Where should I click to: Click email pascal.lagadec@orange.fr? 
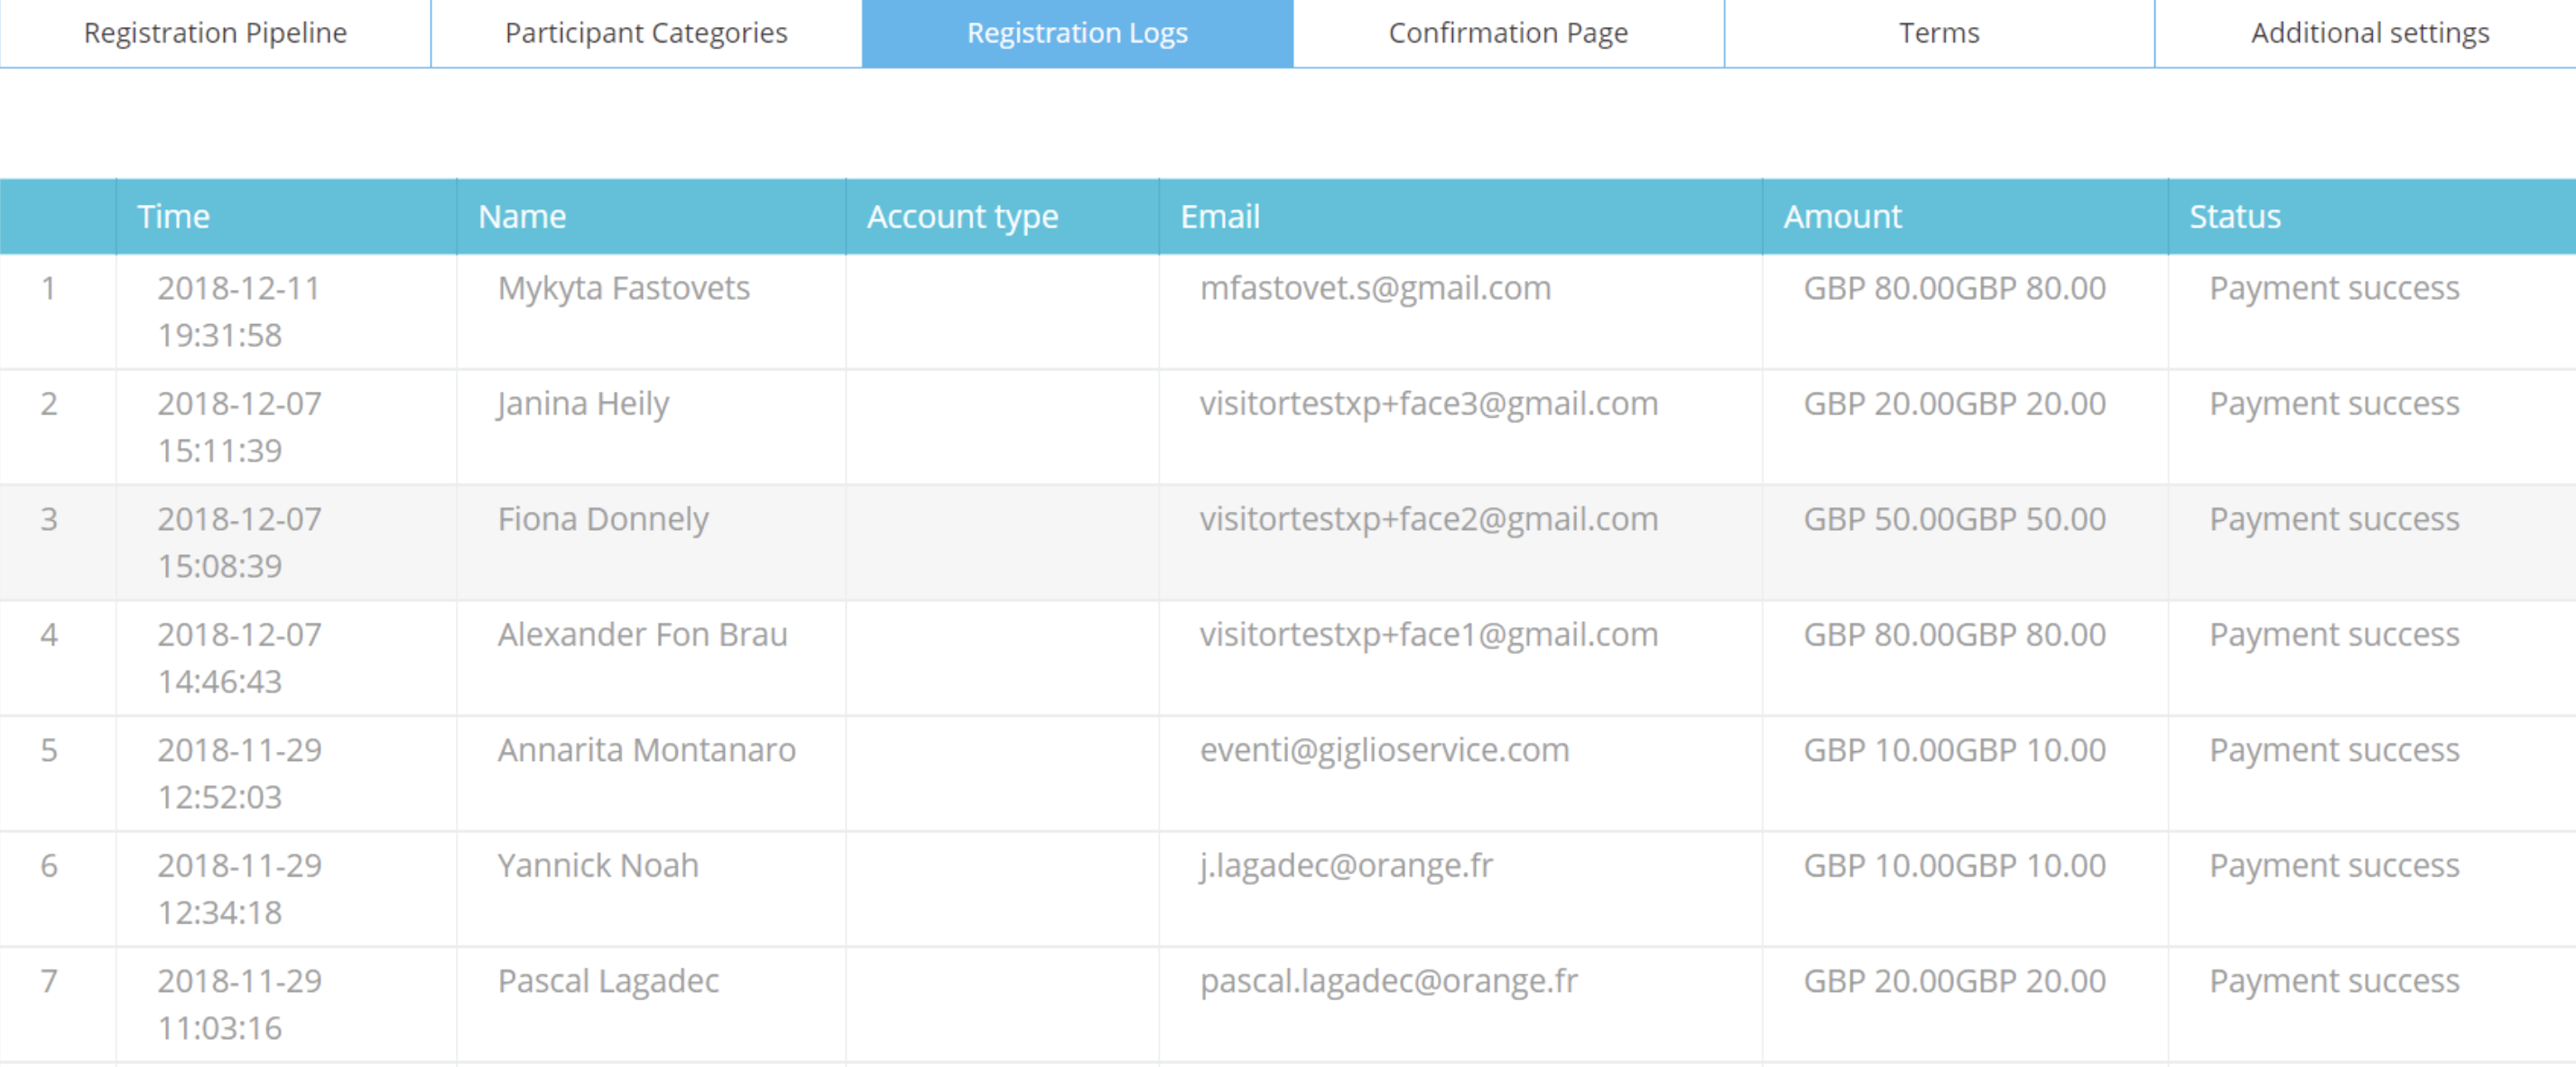1389,981
